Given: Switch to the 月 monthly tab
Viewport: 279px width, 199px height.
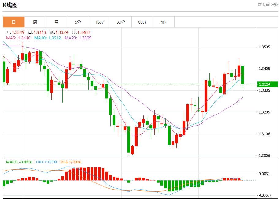Looking at the screenshot, I should coord(56,22).
